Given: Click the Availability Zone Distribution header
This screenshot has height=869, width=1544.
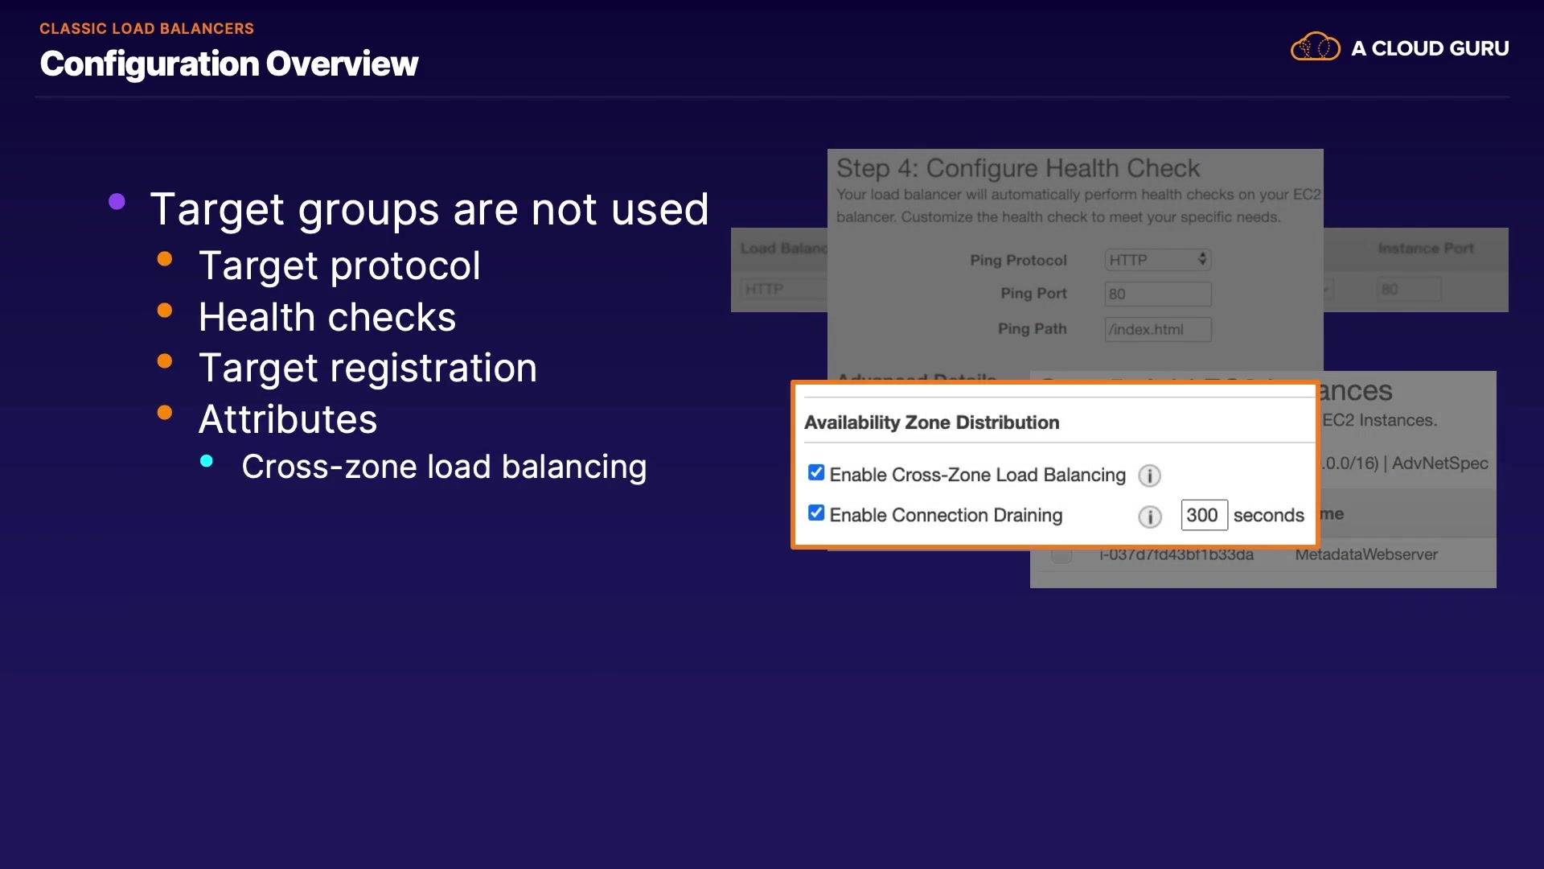Looking at the screenshot, I should pyautogui.click(x=931, y=422).
